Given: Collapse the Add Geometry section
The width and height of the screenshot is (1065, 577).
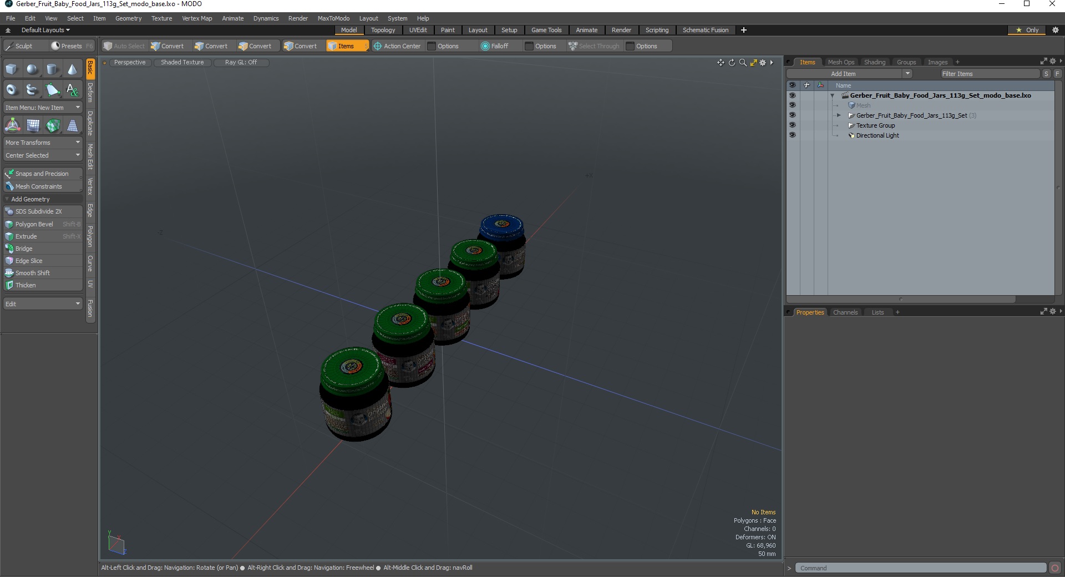Looking at the screenshot, I should [x=7, y=199].
